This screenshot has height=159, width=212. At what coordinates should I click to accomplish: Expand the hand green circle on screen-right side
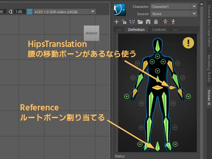click(188, 96)
